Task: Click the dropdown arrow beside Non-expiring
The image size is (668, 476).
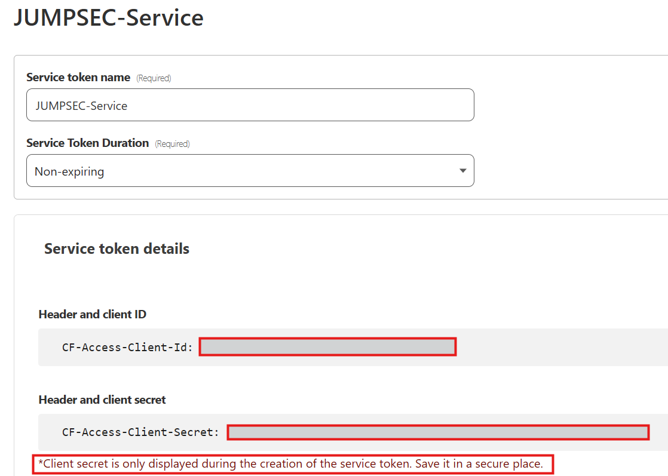Action: 462,171
